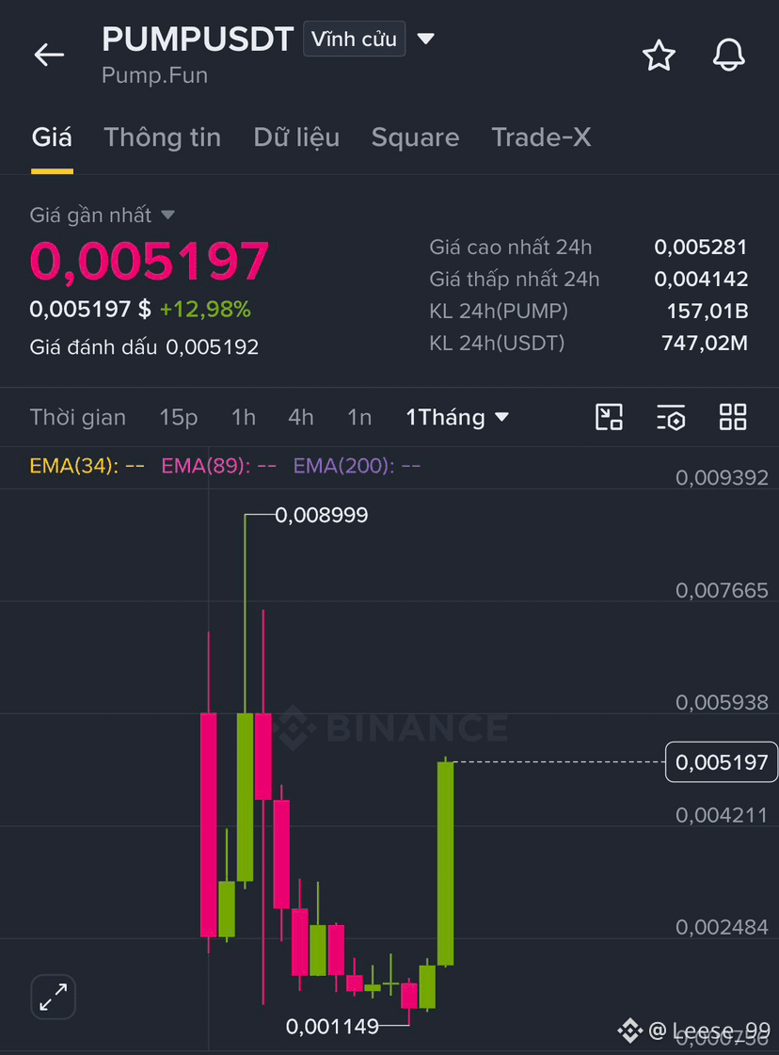This screenshot has width=779, height=1055.
Task: Tap the large 0,005197 last price
Action: [150, 261]
